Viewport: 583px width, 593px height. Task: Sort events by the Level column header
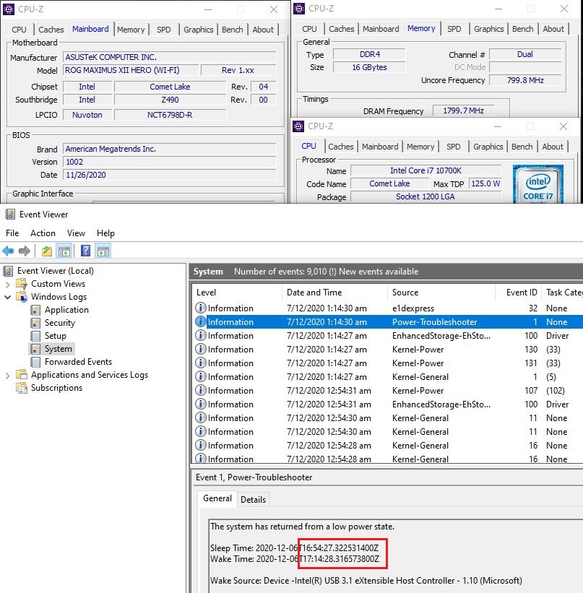coord(237,293)
